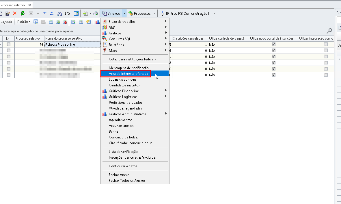This screenshot has width=341, height=204.
Task: Click the grouping panel grid icon
Action: tap(73, 22)
